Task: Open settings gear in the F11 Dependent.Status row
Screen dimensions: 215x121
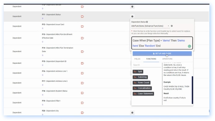Action: tap(132, 16)
